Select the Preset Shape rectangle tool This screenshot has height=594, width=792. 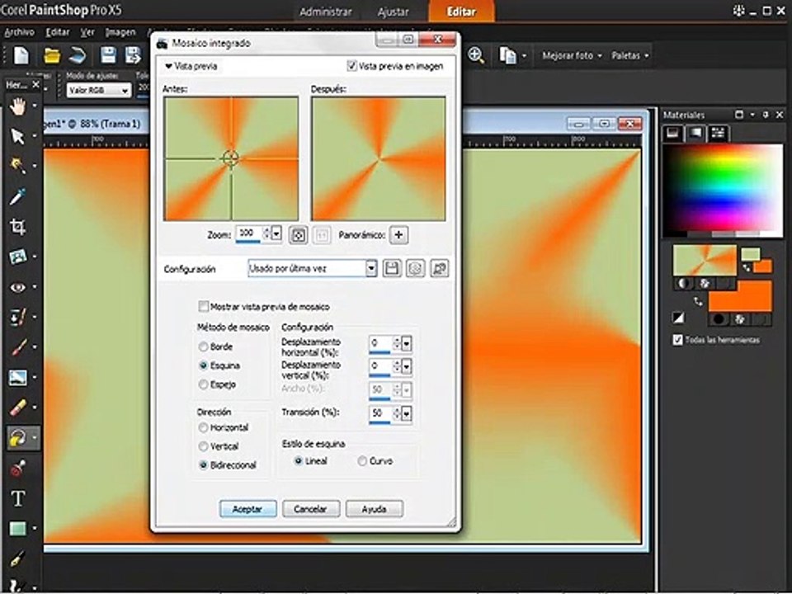18,528
